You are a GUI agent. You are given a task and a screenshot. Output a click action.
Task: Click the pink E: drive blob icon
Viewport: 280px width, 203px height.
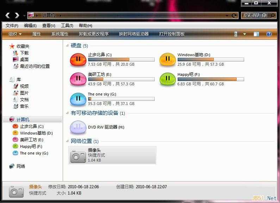[x=78, y=79]
